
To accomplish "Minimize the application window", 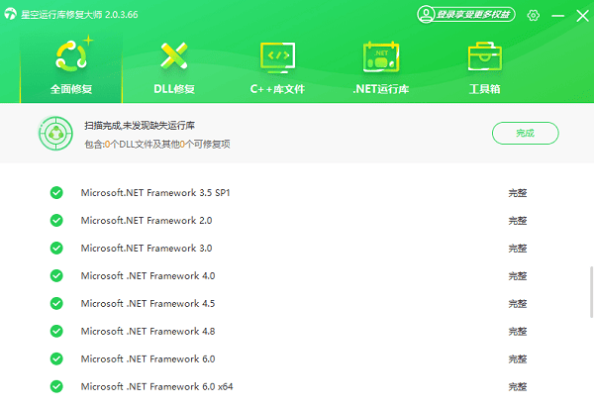I will click(557, 15).
